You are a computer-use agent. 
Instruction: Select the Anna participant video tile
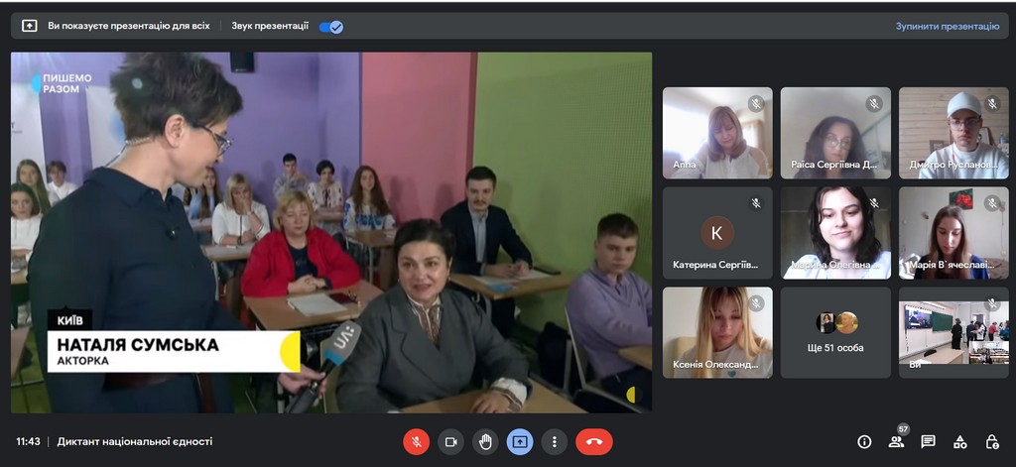pos(717,133)
